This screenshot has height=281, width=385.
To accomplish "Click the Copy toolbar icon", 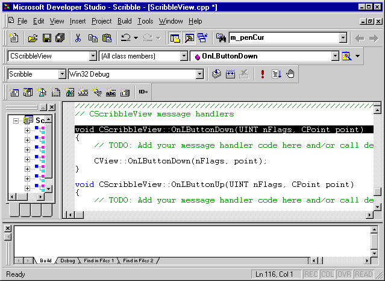I will (93, 38).
